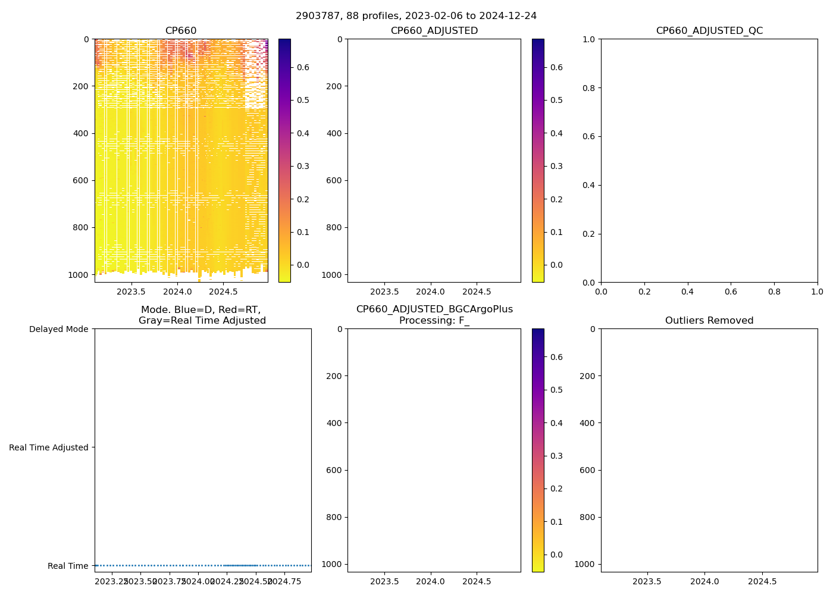
Task: Click the Real Time axis label
Action: [68, 566]
